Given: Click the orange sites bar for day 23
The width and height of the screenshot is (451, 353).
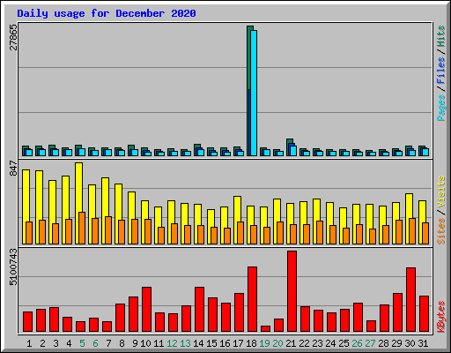Looking at the screenshot, I should pyautogui.click(x=320, y=232).
